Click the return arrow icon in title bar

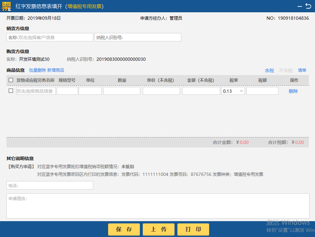308,6
